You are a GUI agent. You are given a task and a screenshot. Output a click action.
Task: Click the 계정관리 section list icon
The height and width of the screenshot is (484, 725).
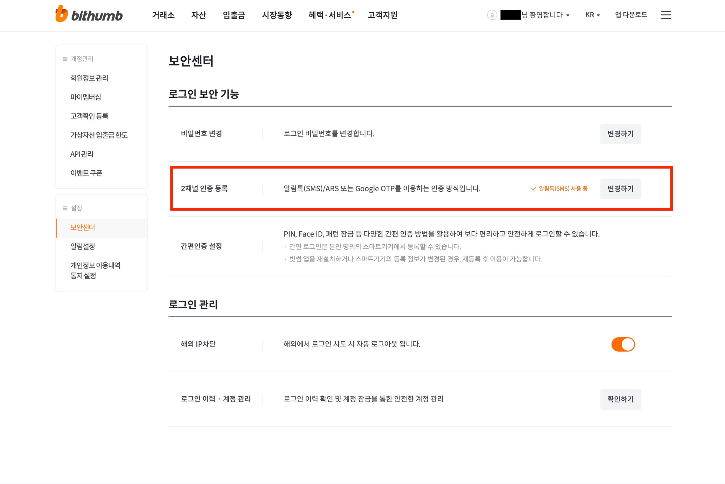pos(65,59)
